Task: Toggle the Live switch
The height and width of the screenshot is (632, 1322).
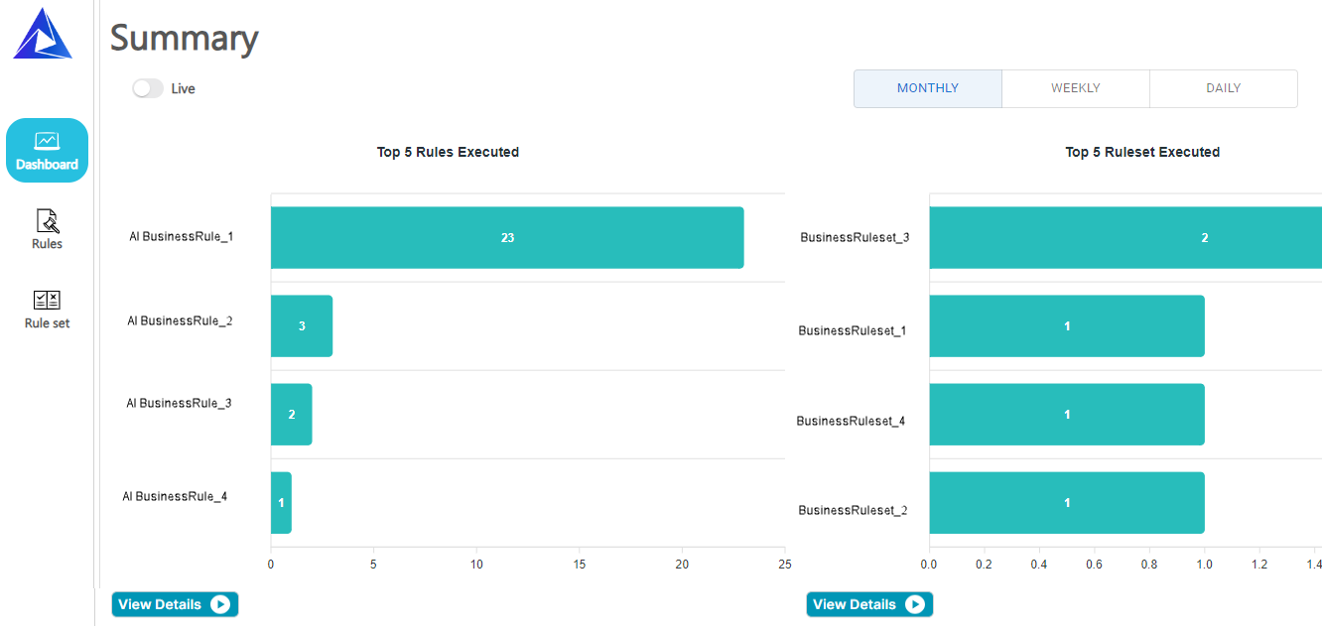Action: pyautogui.click(x=148, y=88)
